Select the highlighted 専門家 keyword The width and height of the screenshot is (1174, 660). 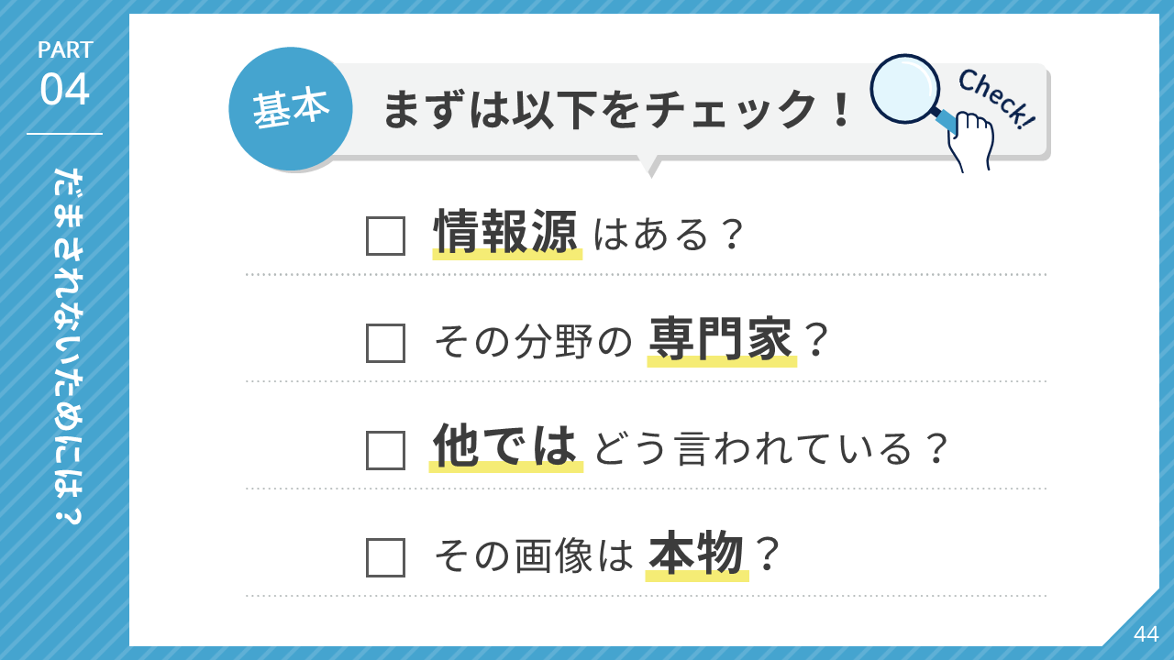722,341
